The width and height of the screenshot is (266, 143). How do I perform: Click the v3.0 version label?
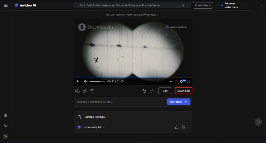[x=80, y=5]
